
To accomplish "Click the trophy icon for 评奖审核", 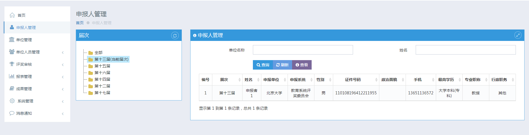I will (x=12, y=64).
